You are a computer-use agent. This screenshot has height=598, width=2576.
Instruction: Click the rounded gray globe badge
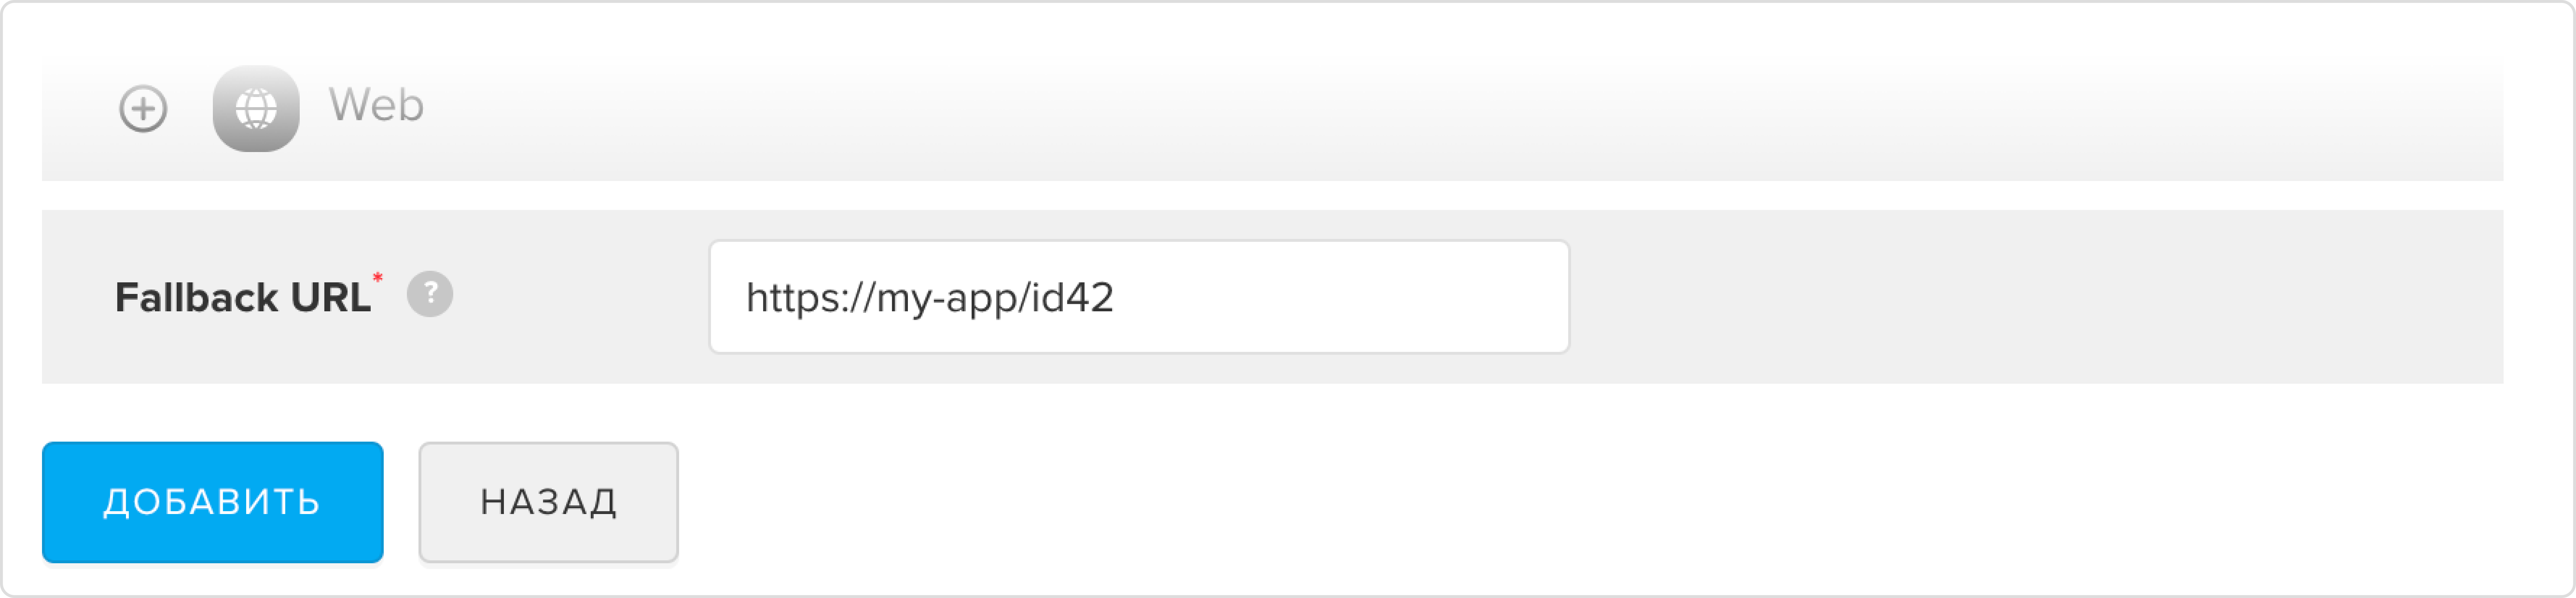coord(256,108)
